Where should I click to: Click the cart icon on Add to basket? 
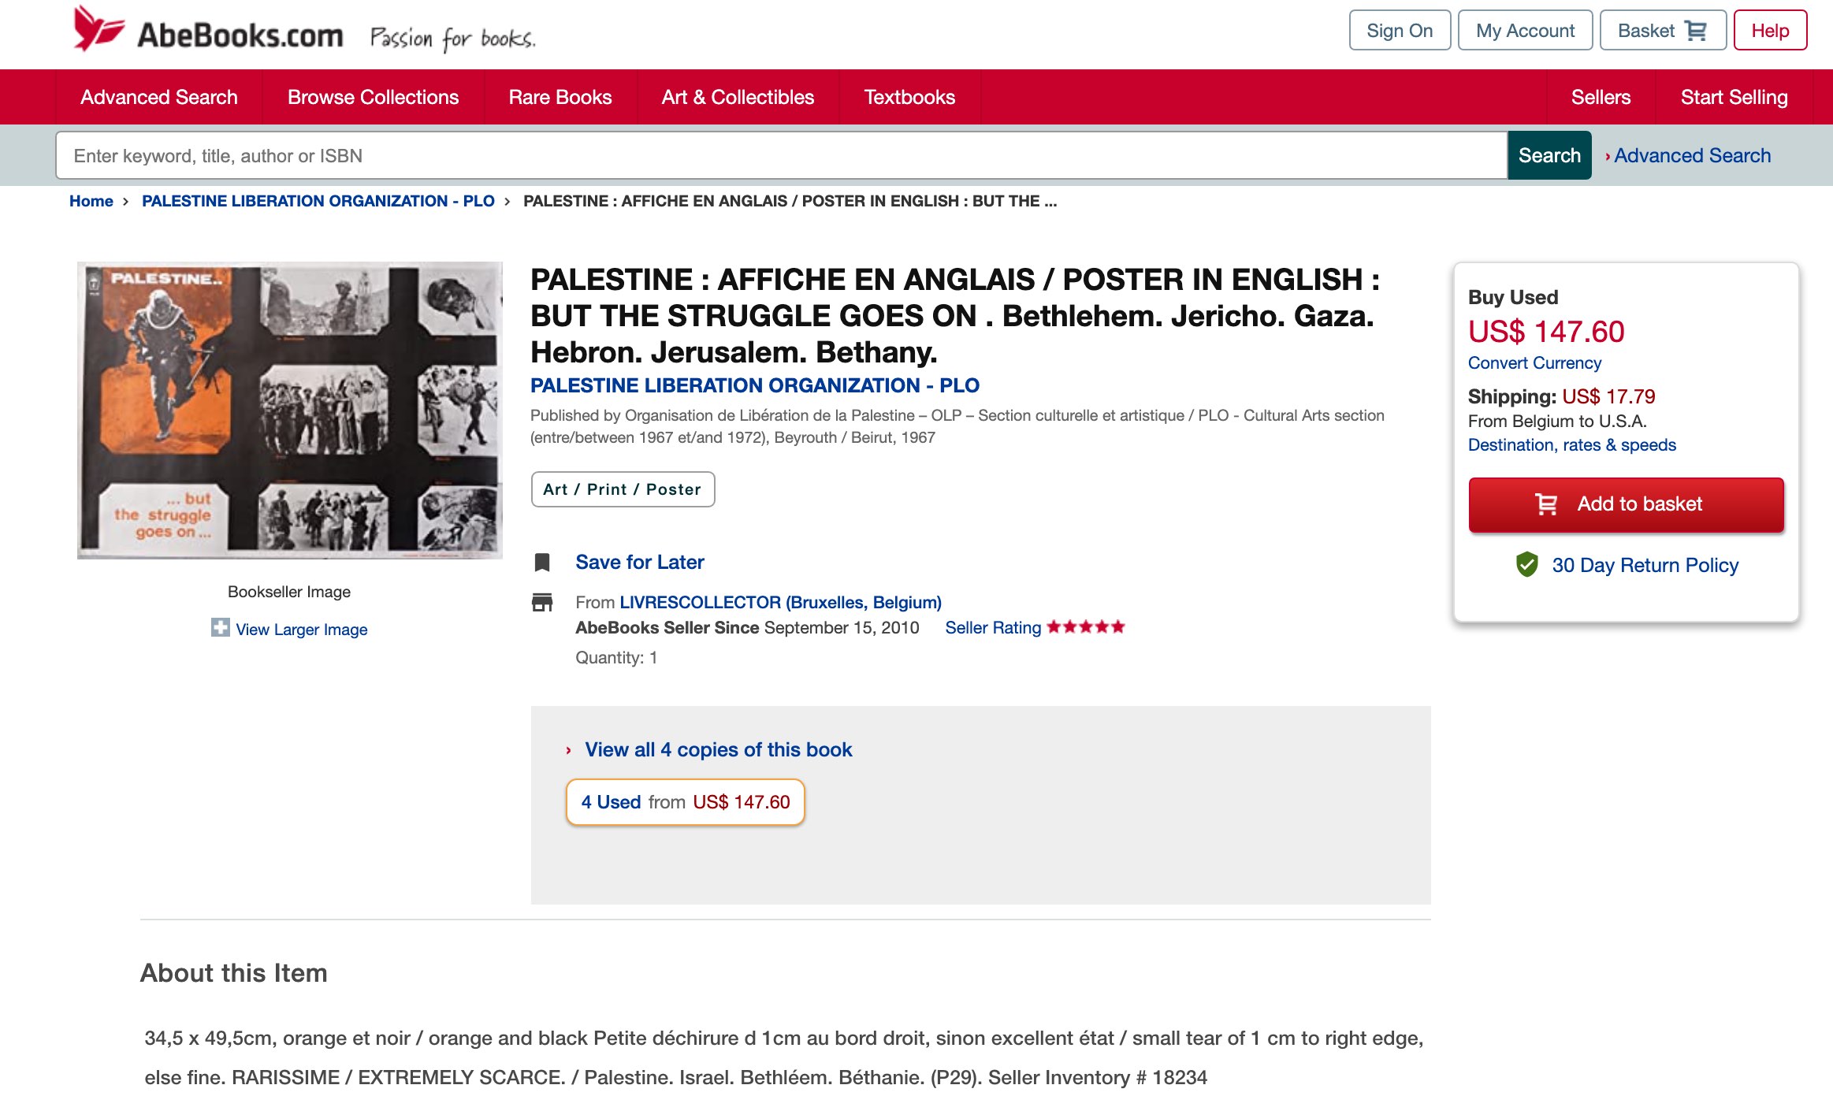point(1546,504)
